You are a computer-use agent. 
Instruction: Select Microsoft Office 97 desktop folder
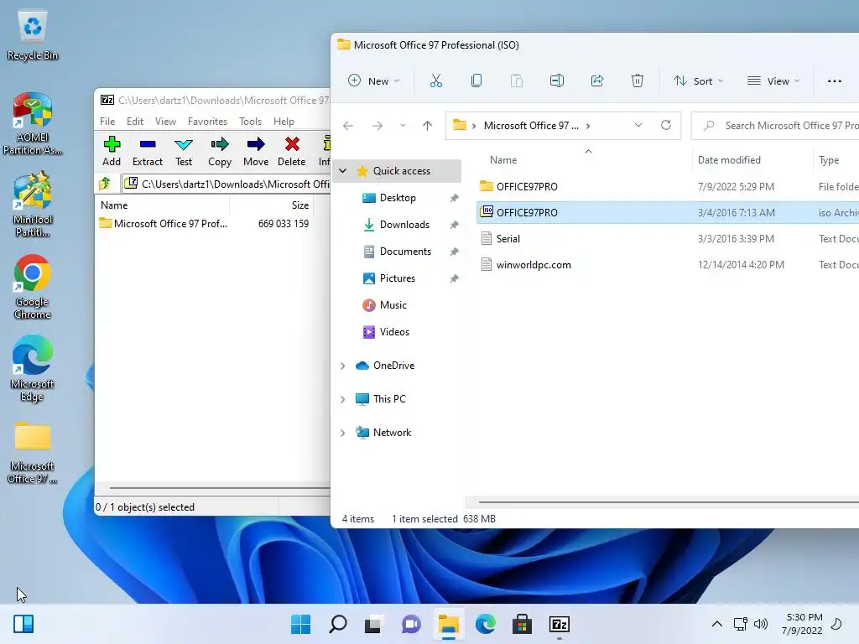[33, 452]
